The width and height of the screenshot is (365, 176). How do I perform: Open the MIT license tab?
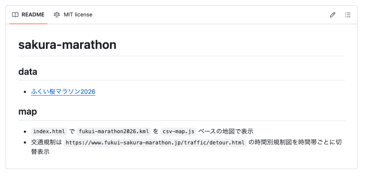click(78, 15)
